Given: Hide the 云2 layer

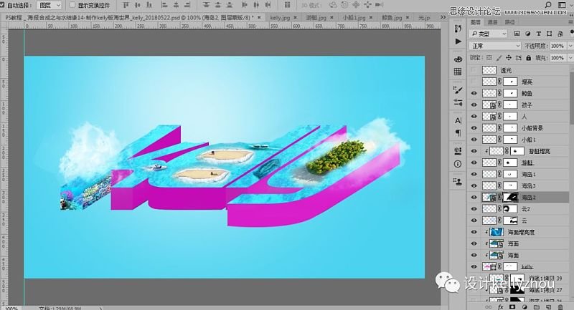Looking at the screenshot, I should (474, 209).
